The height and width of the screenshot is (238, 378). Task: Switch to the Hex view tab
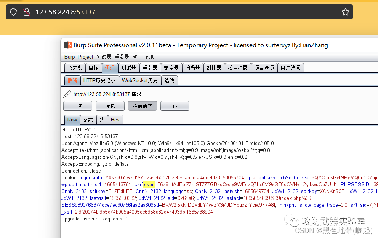[115, 120]
